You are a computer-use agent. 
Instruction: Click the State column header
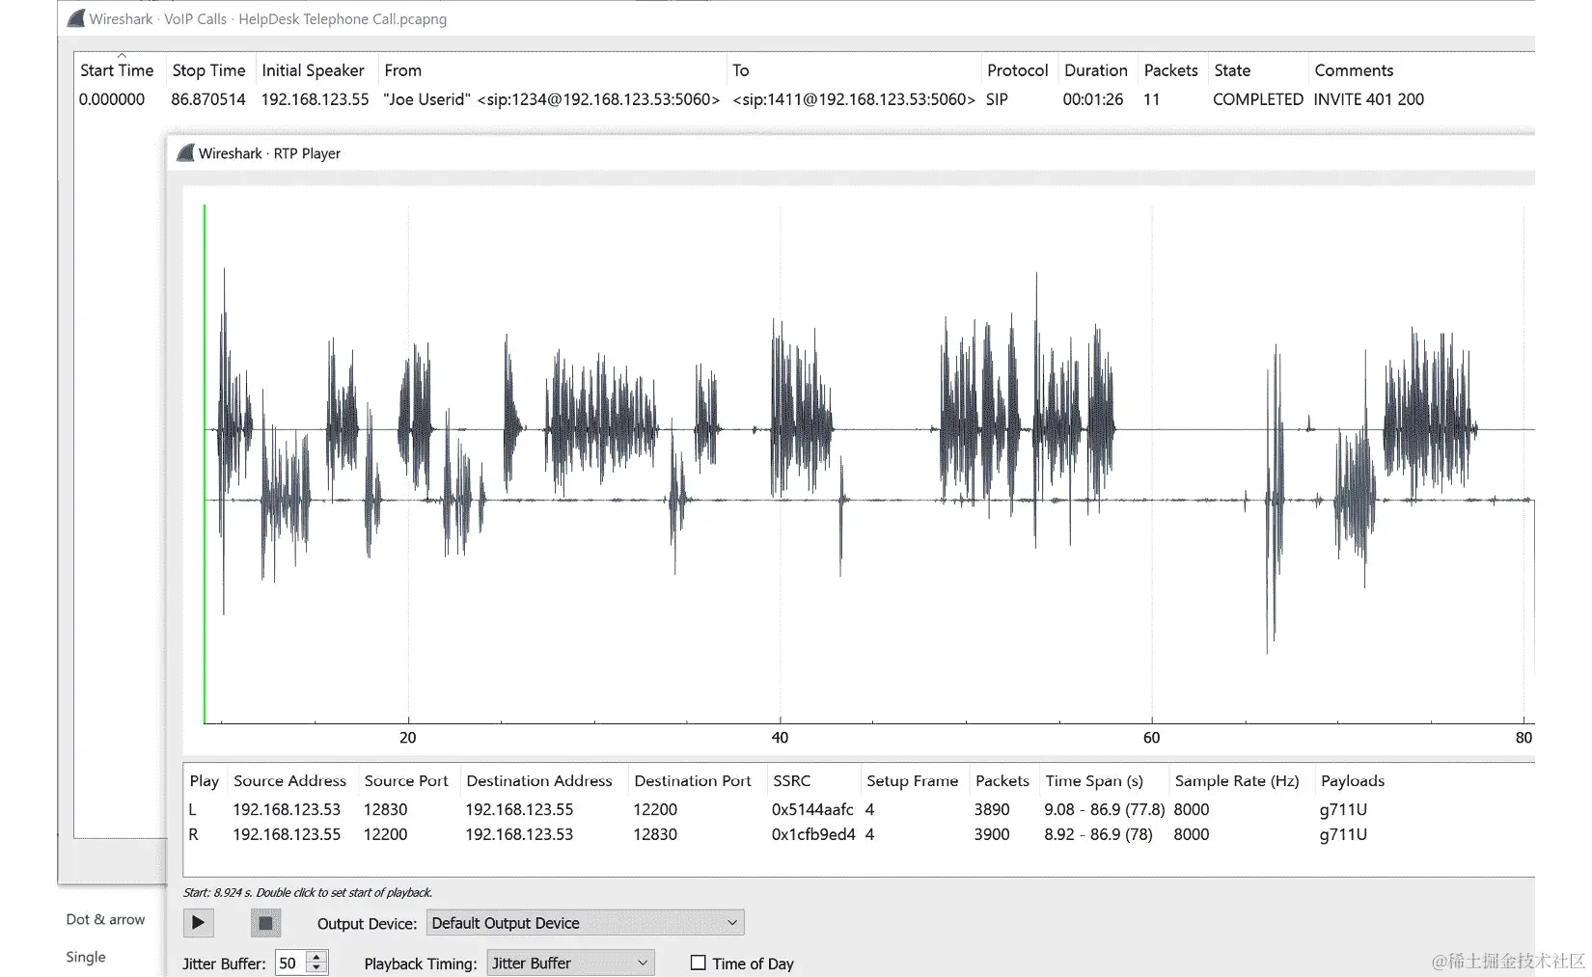(1232, 70)
